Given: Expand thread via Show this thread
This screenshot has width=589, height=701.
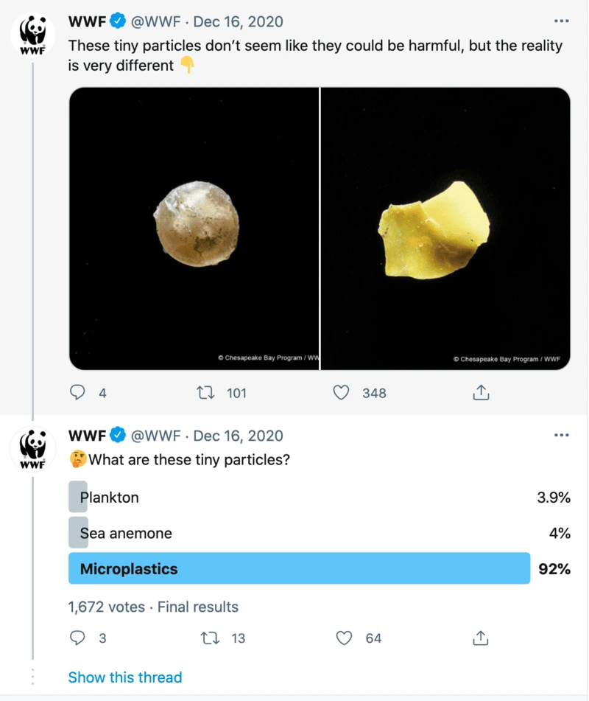Looking at the screenshot, I should tap(124, 677).
